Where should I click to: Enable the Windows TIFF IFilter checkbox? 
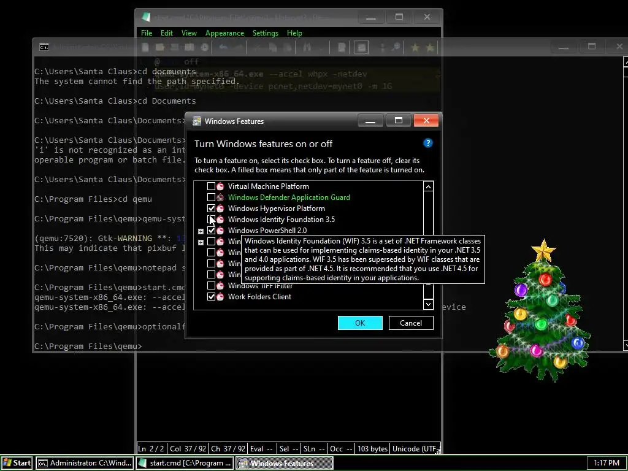click(x=211, y=286)
